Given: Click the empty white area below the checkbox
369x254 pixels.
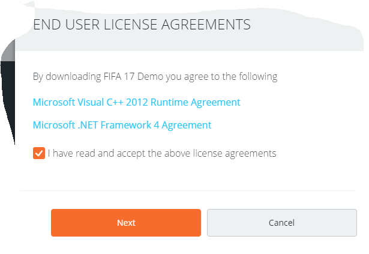Looking at the screenshot, I should point(188,174).
